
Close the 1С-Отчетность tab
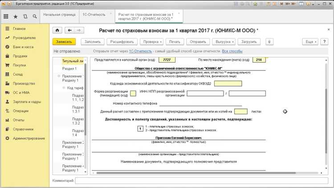[x=110, y=13]
